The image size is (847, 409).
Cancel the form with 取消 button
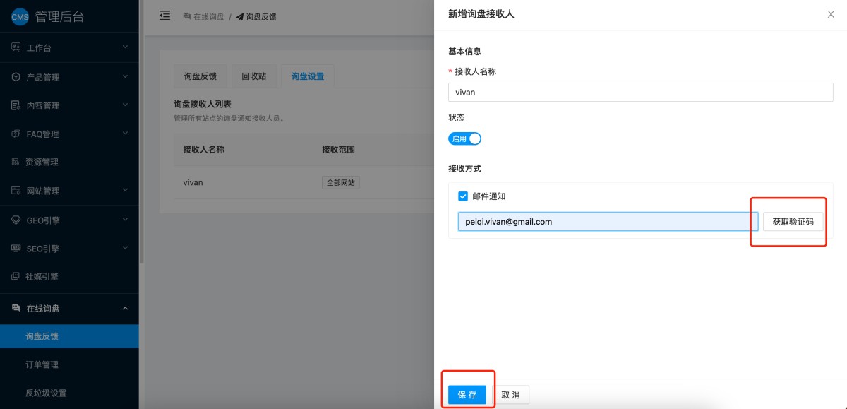510,395
